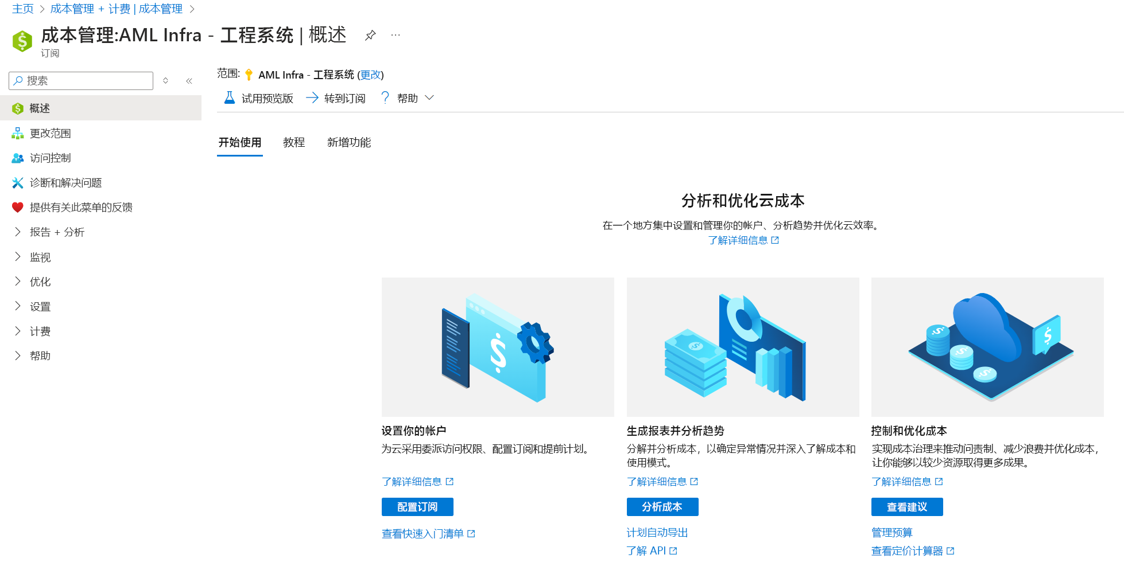Click the 访问控制 people icon

(18, 158)
